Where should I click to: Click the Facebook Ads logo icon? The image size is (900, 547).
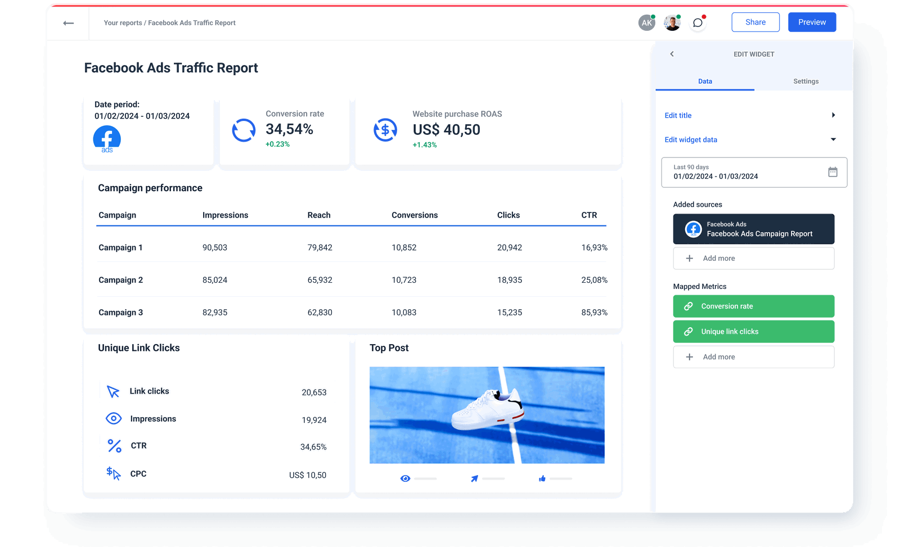click(x=106, y=138)
